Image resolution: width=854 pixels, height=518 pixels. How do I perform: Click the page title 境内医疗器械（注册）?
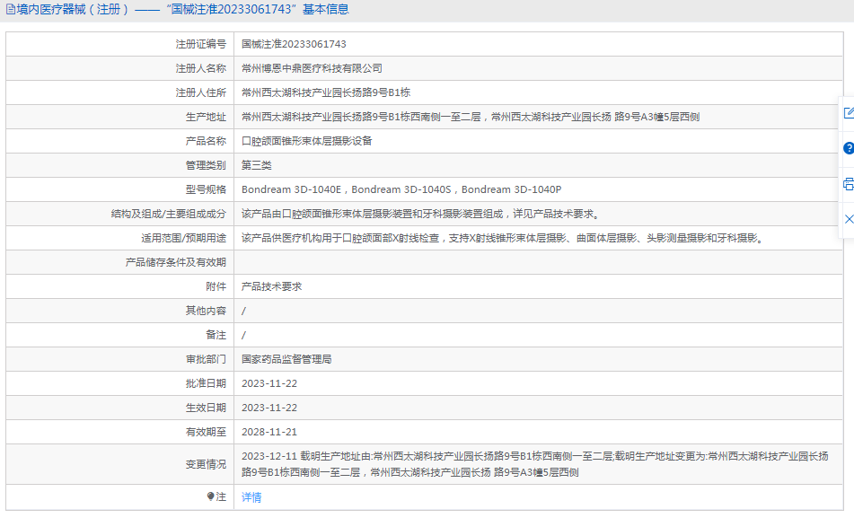click(73, 9)
